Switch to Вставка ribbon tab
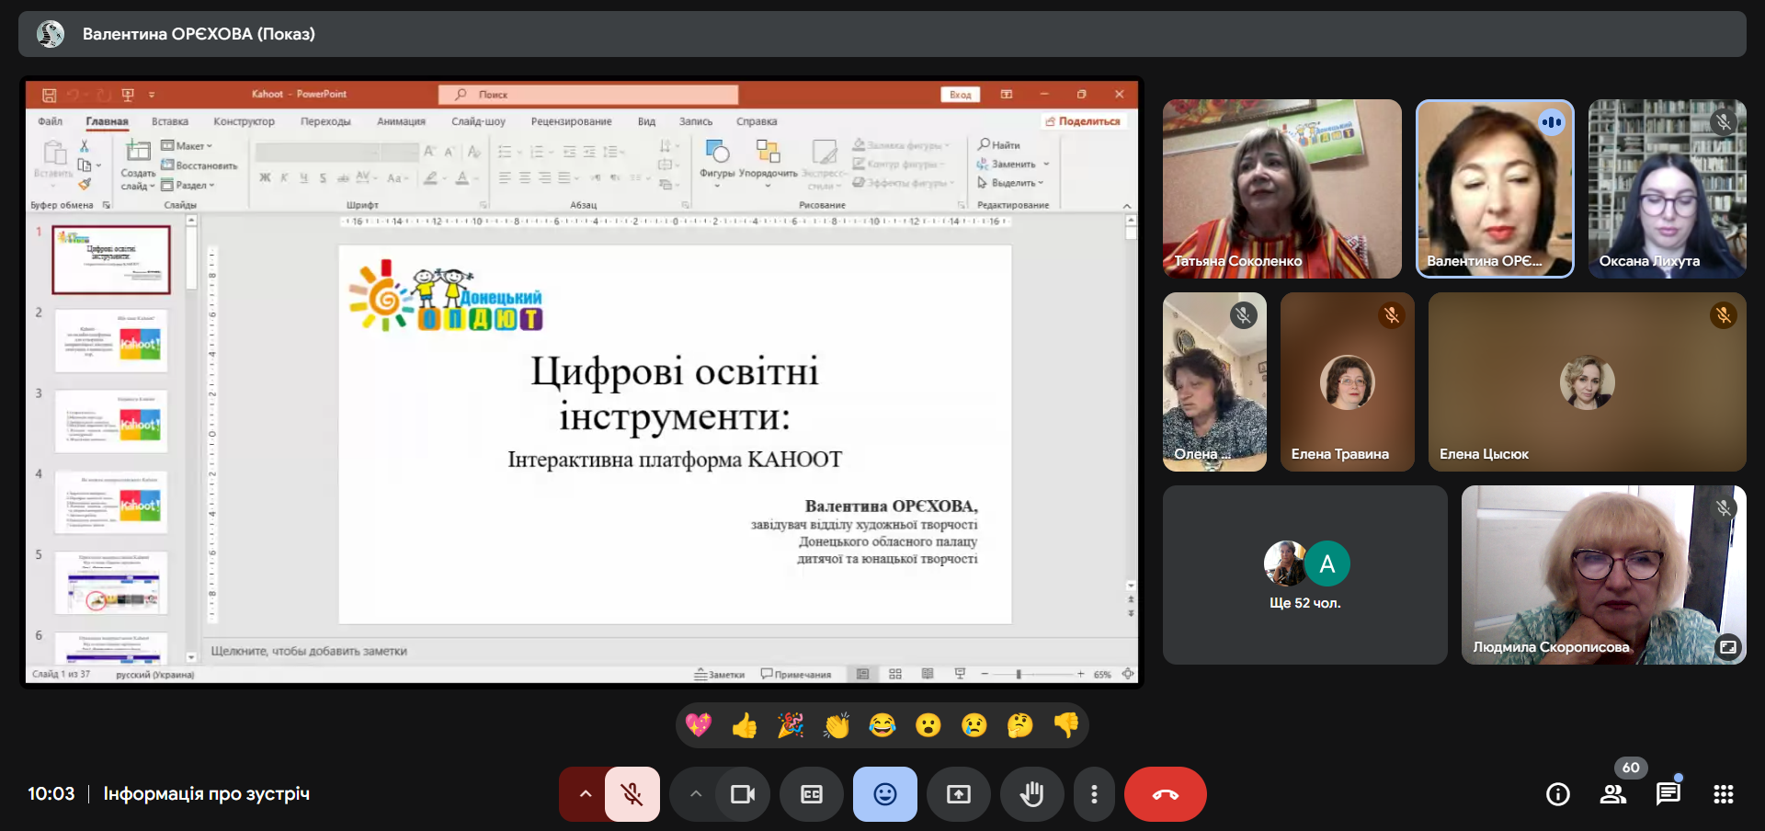The width and height of the screenshot is (1765, 831). pos(170,121)
